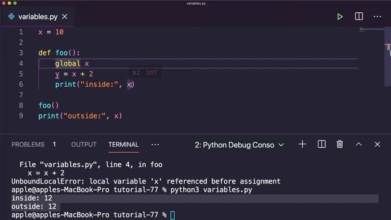Click the editor vertical scrollbar

[x=388, y=56]
